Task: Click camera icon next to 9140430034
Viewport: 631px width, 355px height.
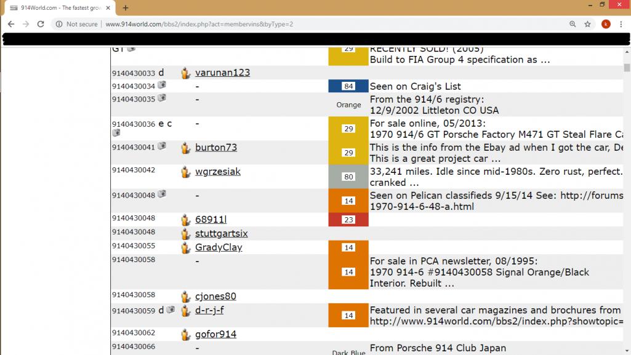Action: click(162, 85)
